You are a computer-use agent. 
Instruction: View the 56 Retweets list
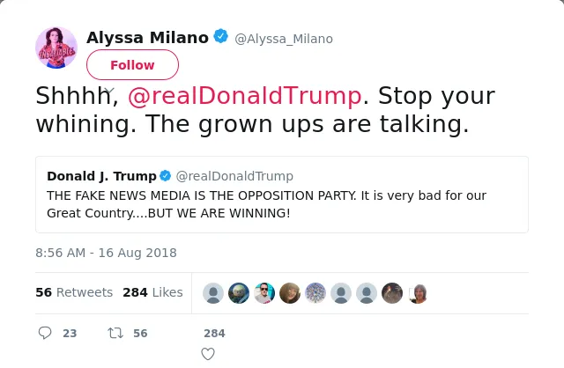click(x=74, y=292)
